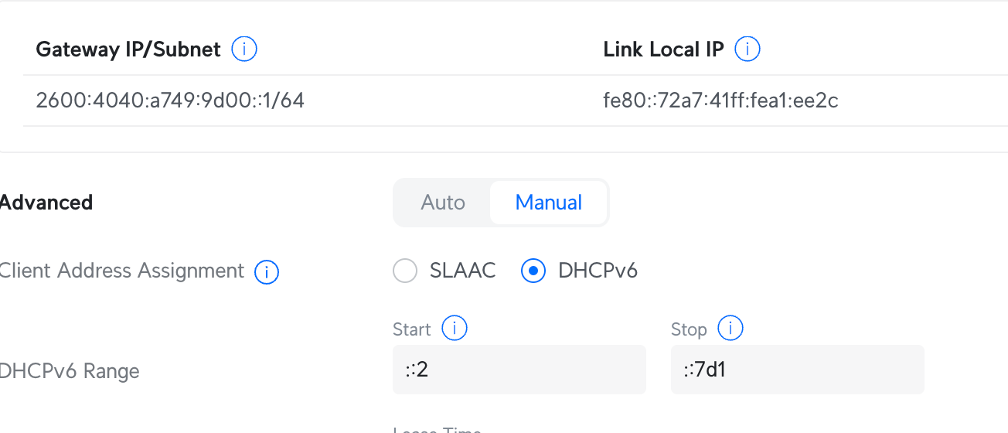The width and height of the screenshot is (1008, 433).
Task: Show info for the DHCPv6 Start field
Action: (454, 329)
